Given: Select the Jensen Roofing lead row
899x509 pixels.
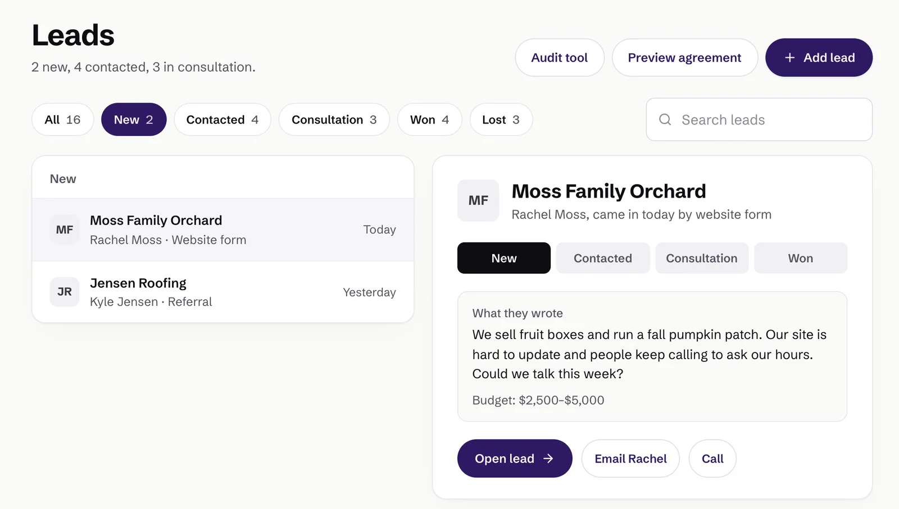Looking at the screenshot, I should click(x=223, y=292).
